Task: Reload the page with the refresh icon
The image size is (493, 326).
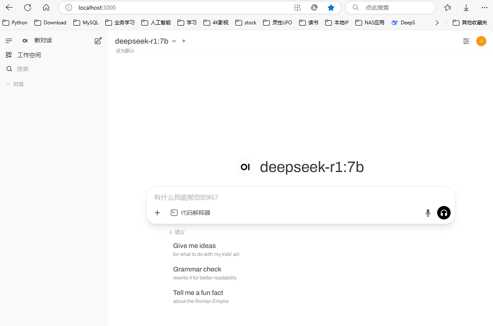Action: click(x=28, y=8)
